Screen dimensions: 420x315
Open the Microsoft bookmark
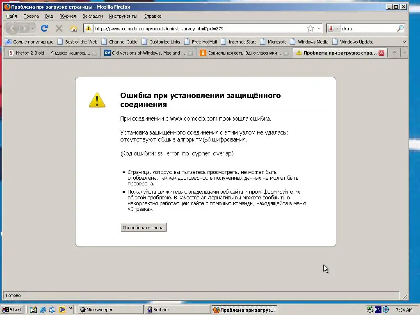coord(273,42)
